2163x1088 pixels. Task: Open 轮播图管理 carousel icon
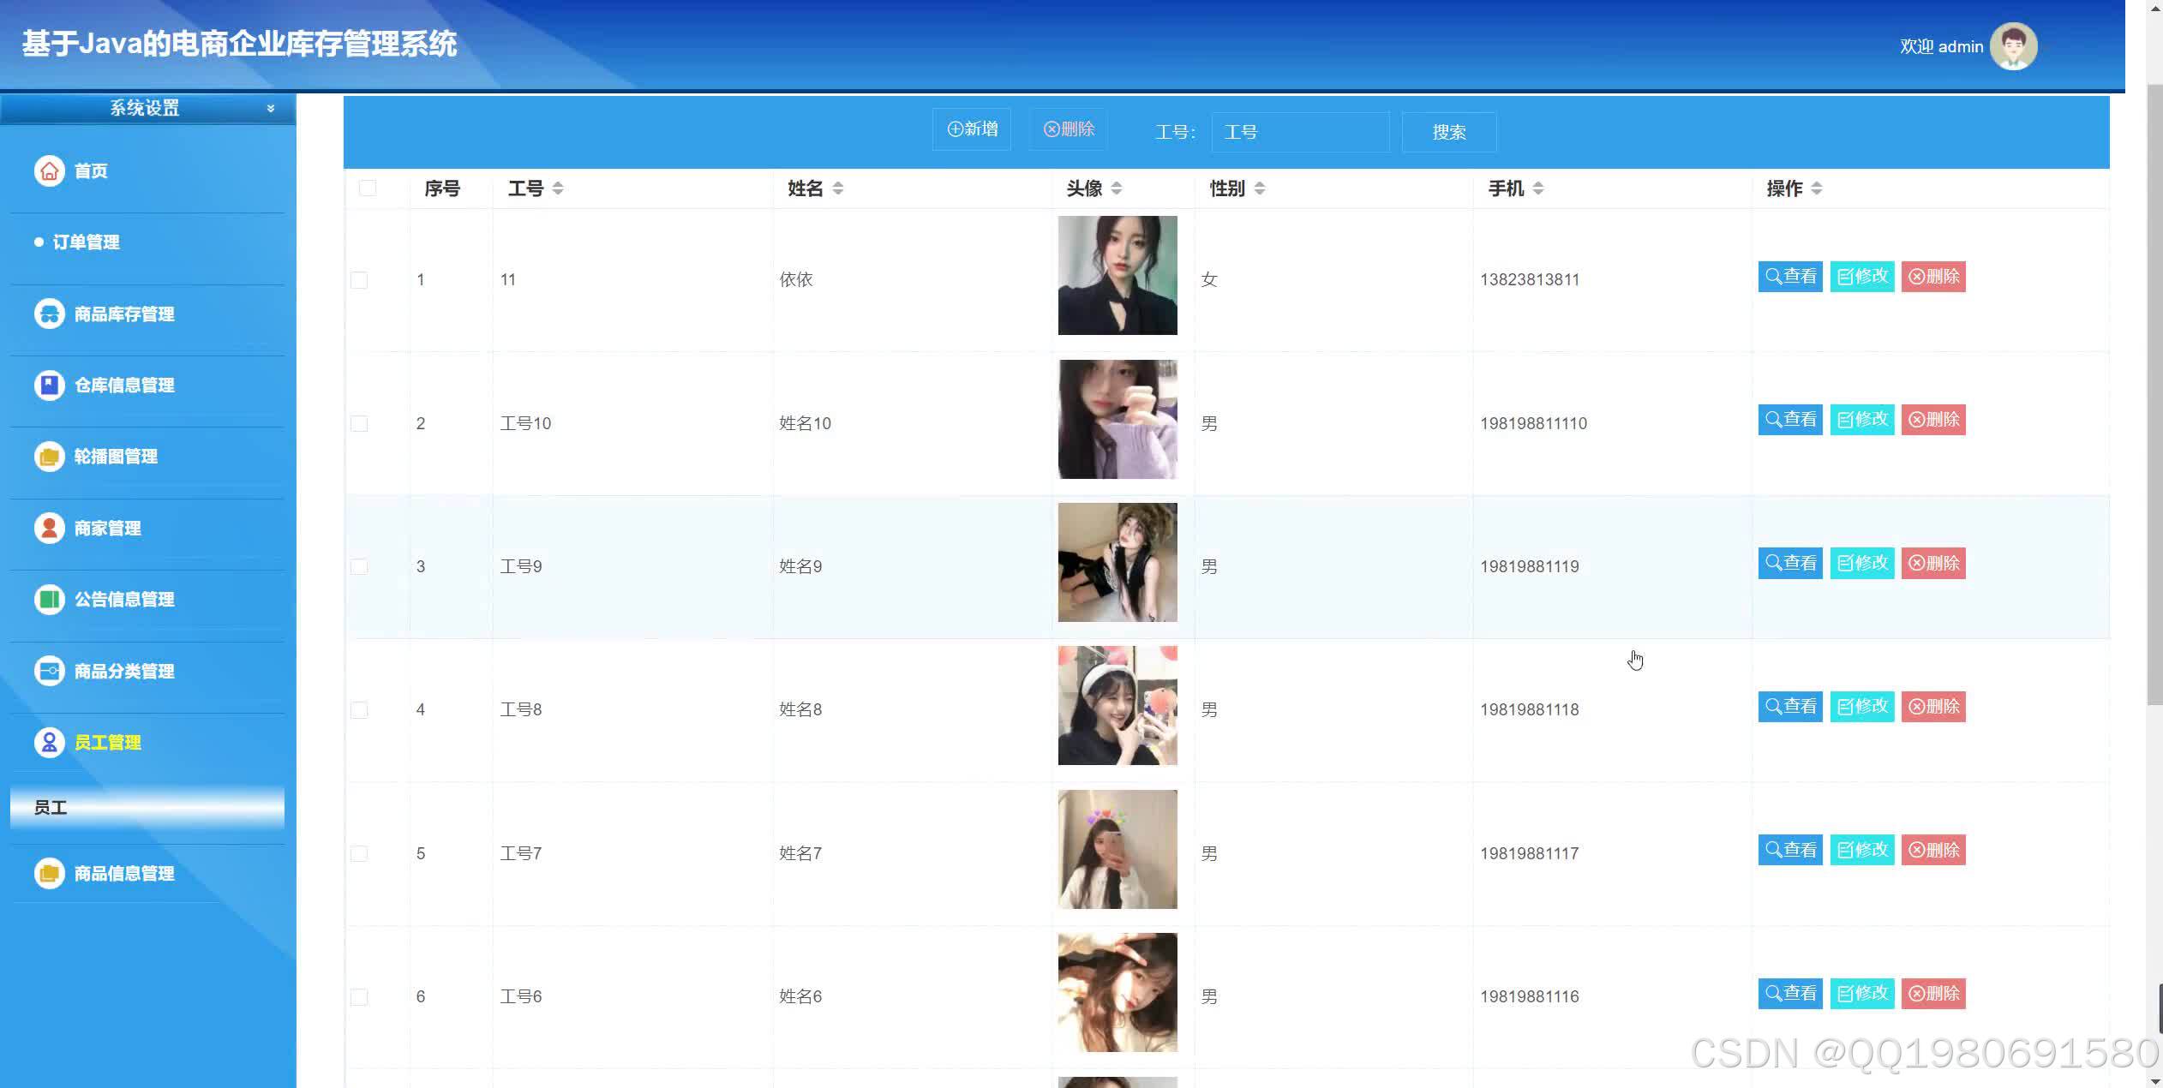click(49, 457)
